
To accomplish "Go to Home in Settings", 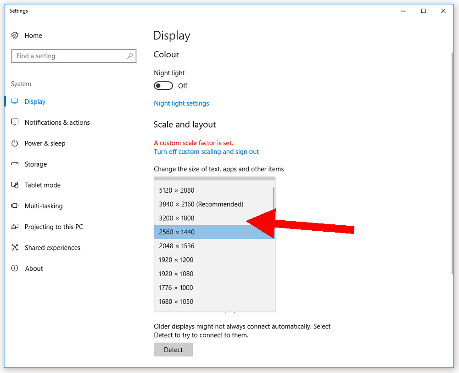I will pyautogui.click(x=34, y=35).
